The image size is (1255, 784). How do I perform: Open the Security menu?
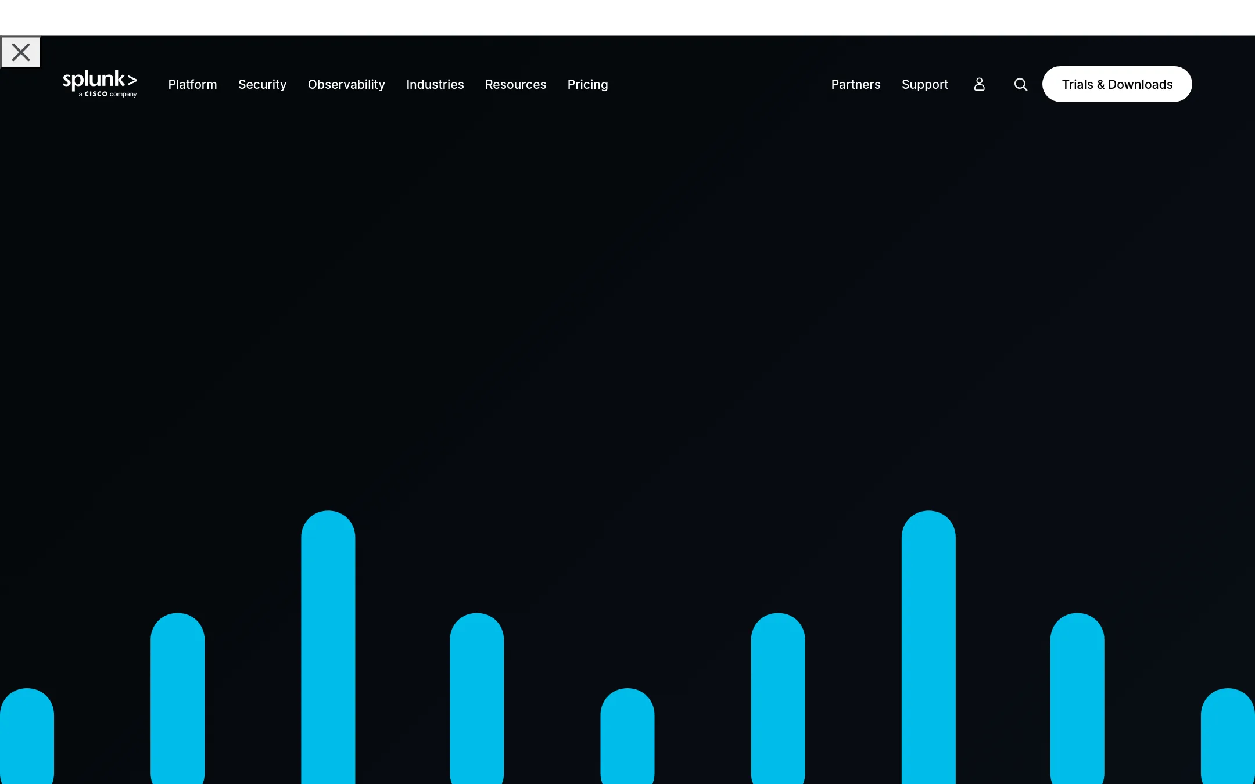pyautogui.click(x=263, y=84)
